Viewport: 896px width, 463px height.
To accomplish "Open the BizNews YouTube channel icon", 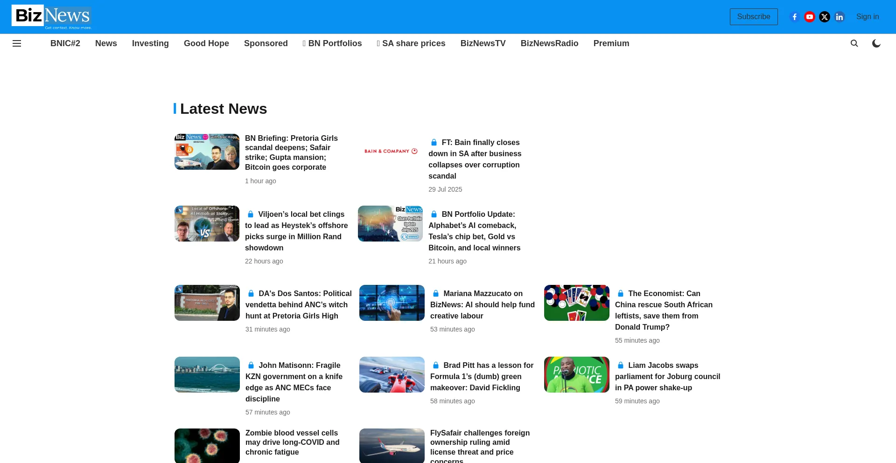I will [x=809, y=17].
